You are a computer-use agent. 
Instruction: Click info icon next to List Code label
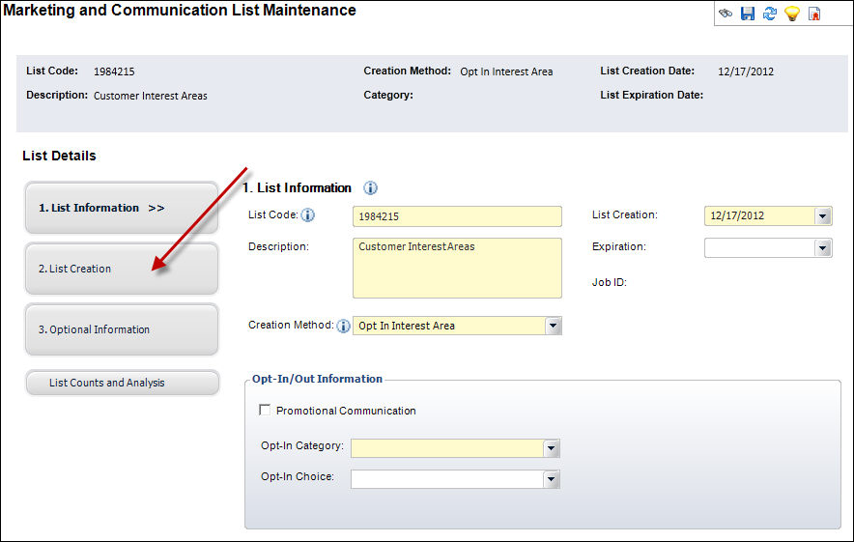click(x=308, y=215)
